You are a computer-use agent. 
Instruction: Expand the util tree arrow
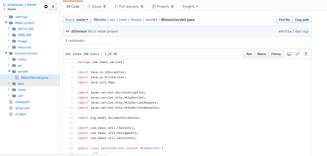click(9, 96)
